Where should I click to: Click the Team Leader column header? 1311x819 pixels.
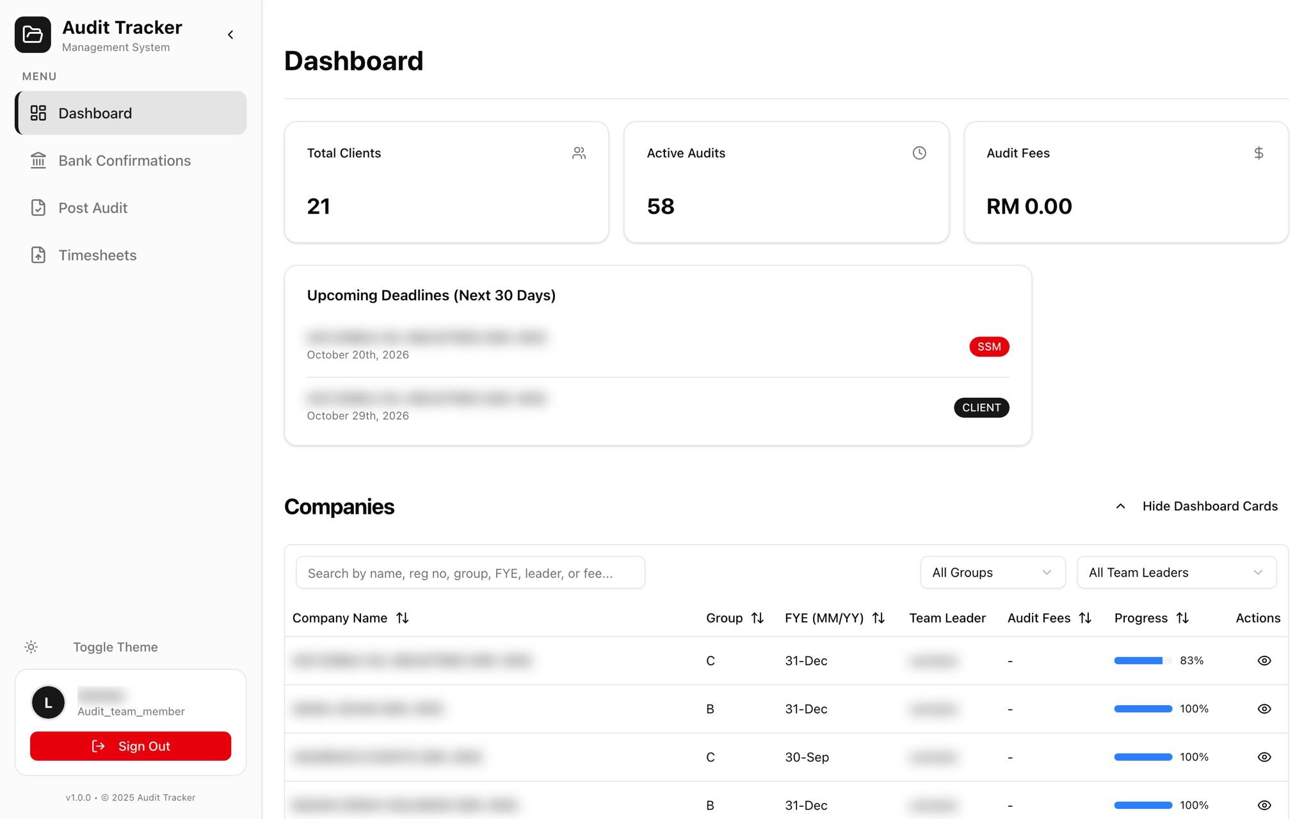pyautogui.click(x=947, y=618)
